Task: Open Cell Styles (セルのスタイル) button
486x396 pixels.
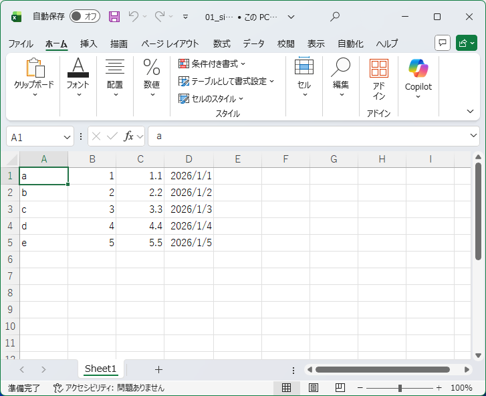Action: tap(211, 98)
